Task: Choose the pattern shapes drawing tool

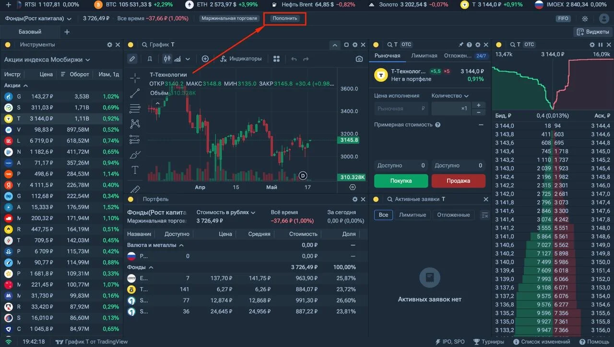Action: coord(135,123)
